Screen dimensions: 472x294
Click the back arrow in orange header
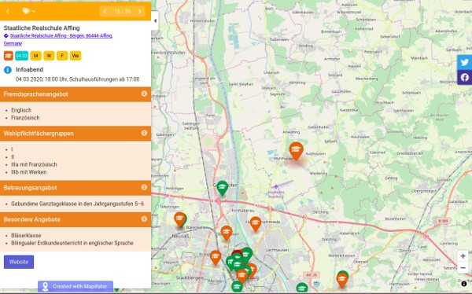[x=8, y=12]
